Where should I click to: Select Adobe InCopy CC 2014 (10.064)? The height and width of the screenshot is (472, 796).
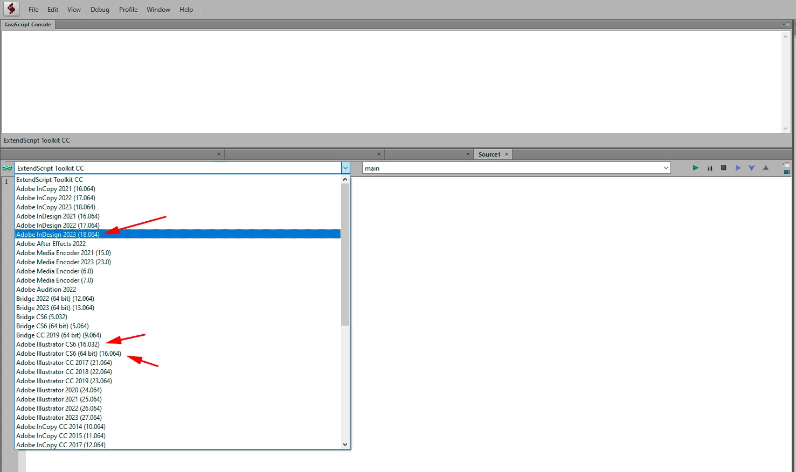coord(178,427)
